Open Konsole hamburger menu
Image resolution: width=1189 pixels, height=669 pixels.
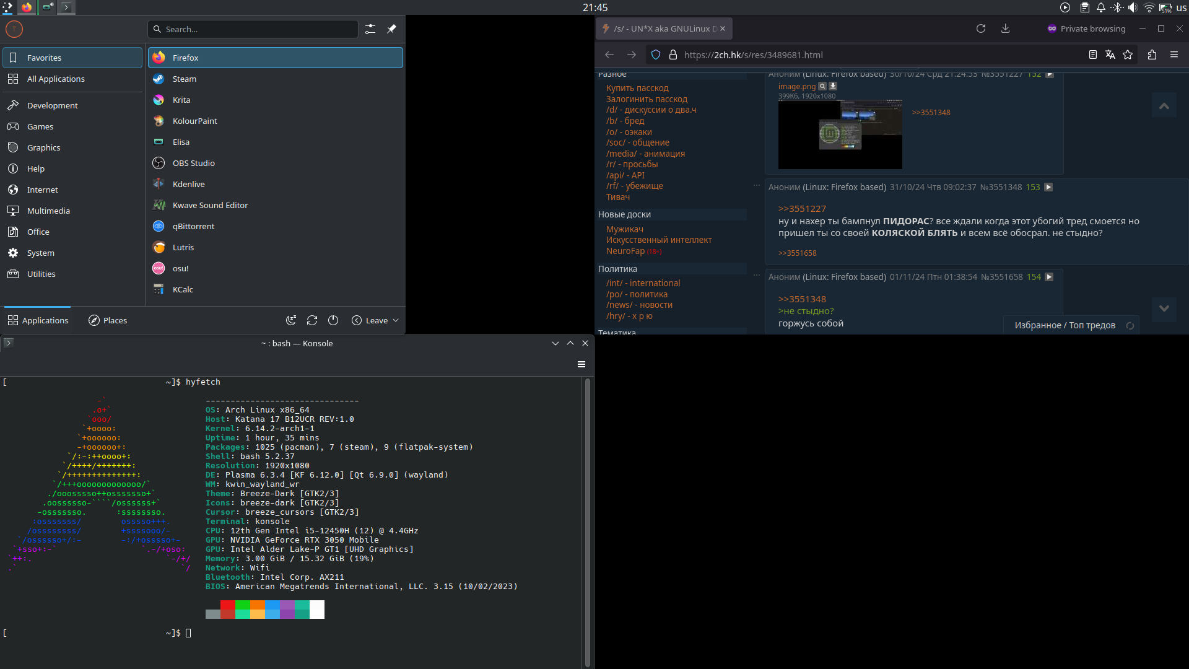(581, 364)
